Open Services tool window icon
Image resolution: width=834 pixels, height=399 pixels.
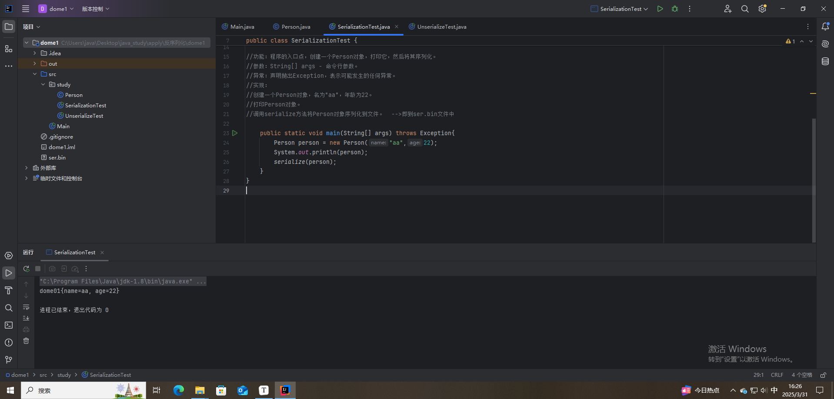[9, 256]
